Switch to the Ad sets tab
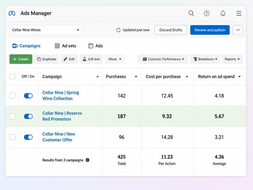 point(65,46)
